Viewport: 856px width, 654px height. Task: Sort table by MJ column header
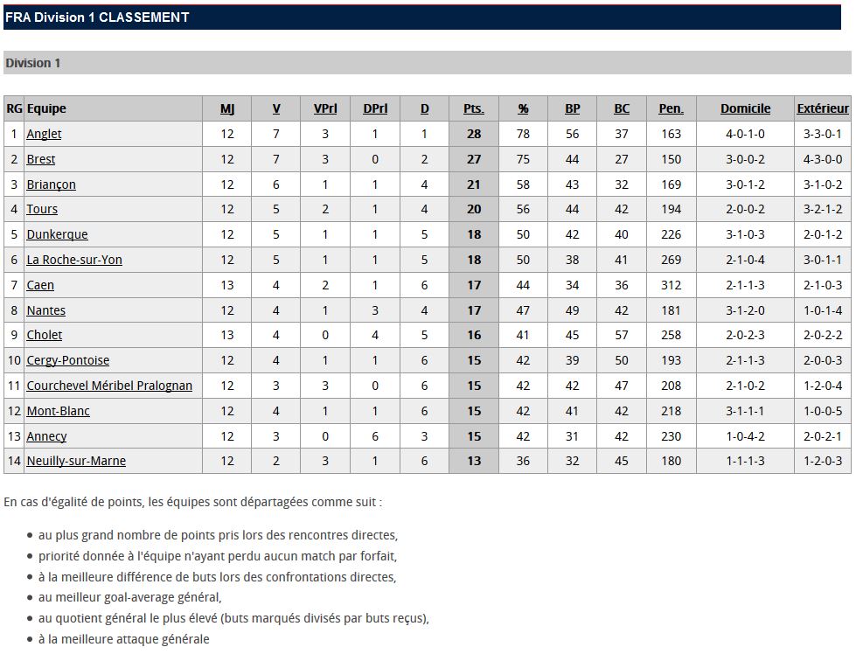227,108
